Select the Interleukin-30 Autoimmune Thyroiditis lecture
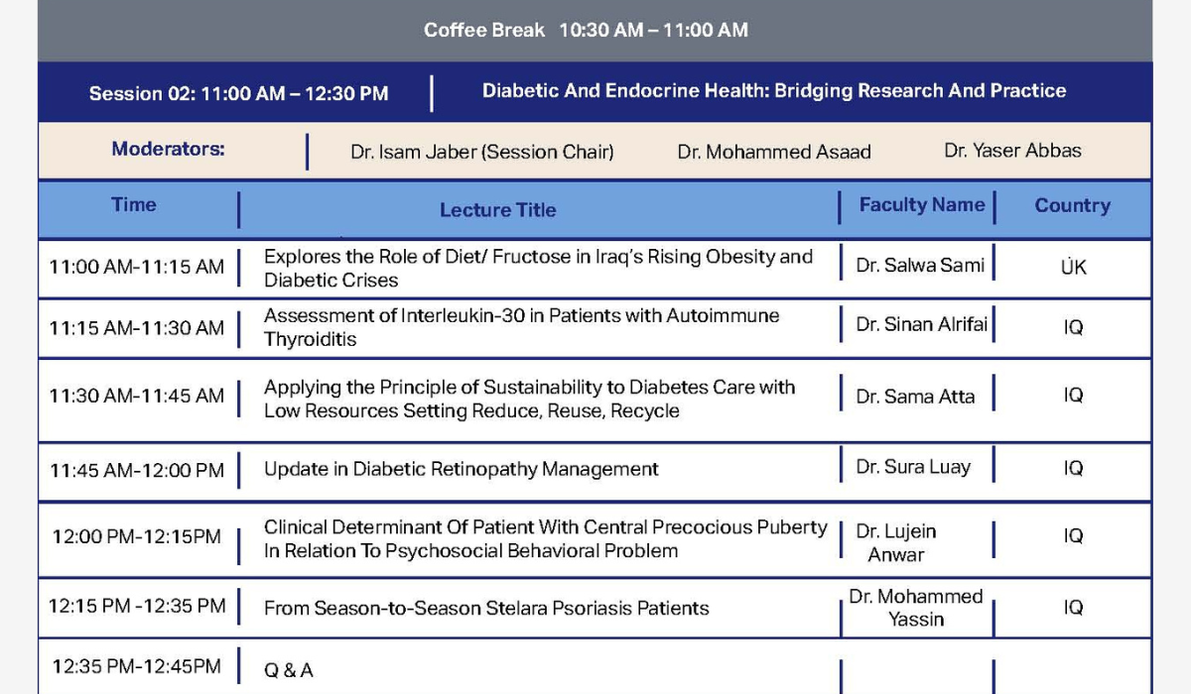Image resolution: width=1191 pixels, height=694 pixels. click(x=521, y=327)
